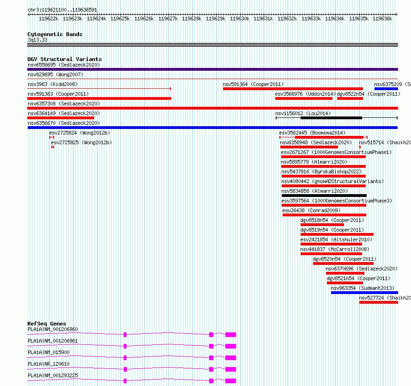Select the nsv5834858 (Almarri2020) label
Image resolution: width=411 pixels, height=386 pixels.
point(314,191)
